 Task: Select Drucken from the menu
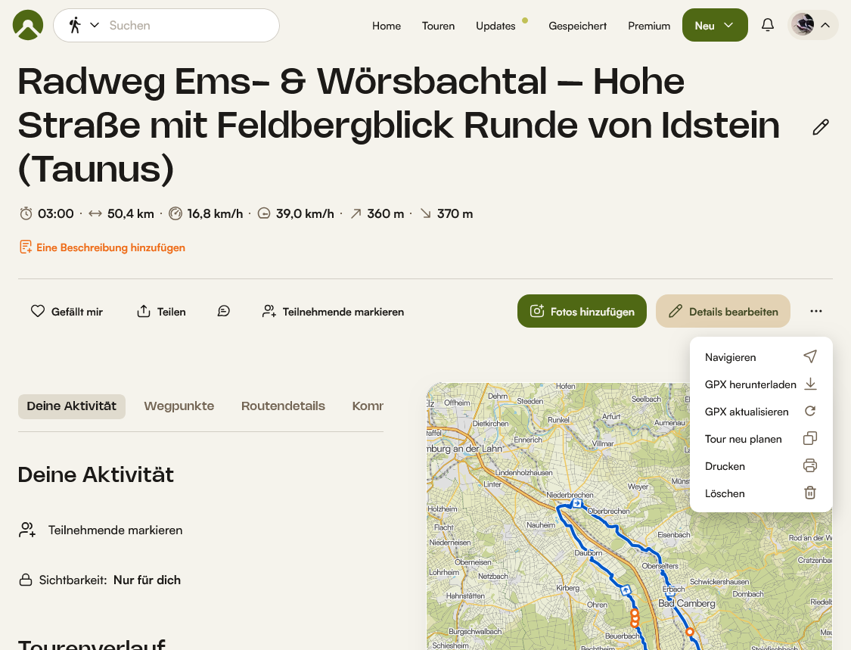tap(761, 465)
